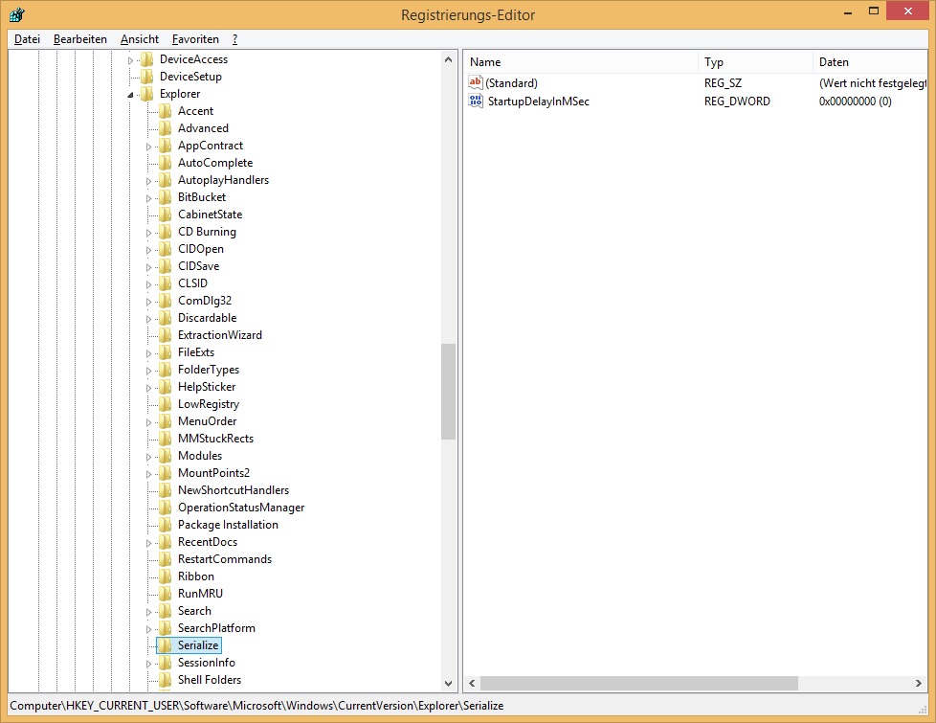
Task: Click the StartupDelayInMSec DWORD value icon
Action: pos(475,101)
